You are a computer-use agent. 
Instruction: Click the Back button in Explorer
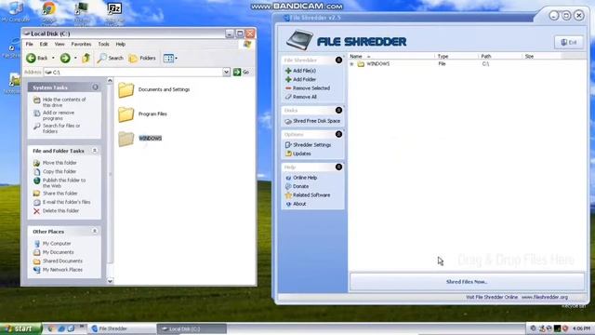(x=37, y=58)
